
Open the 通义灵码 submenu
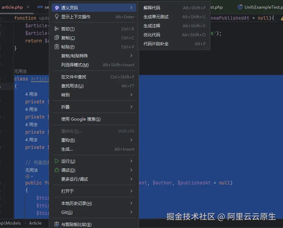[x=94, y=8]
